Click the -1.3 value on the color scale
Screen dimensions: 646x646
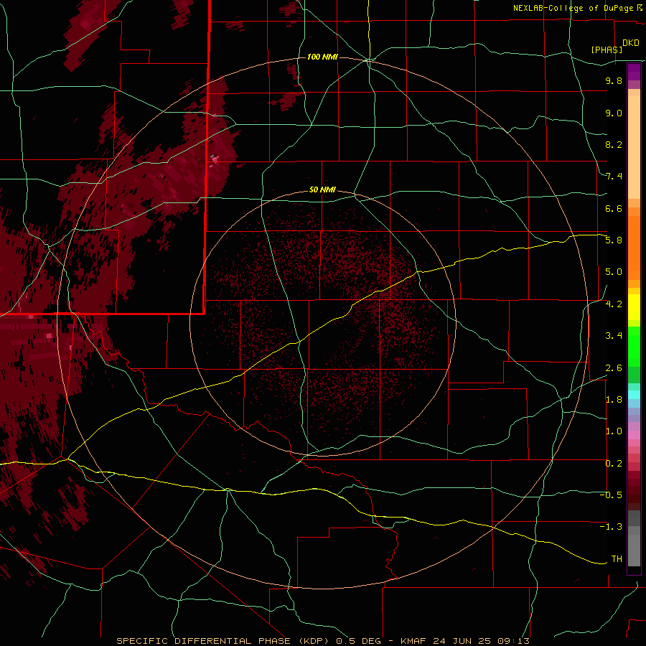coord(611,527)
